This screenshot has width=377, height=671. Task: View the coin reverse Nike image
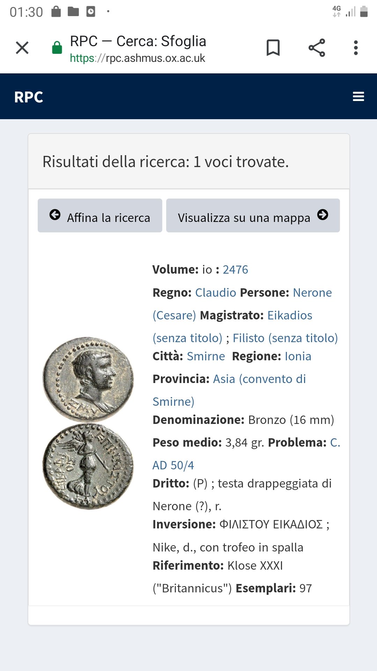(88, 467)
